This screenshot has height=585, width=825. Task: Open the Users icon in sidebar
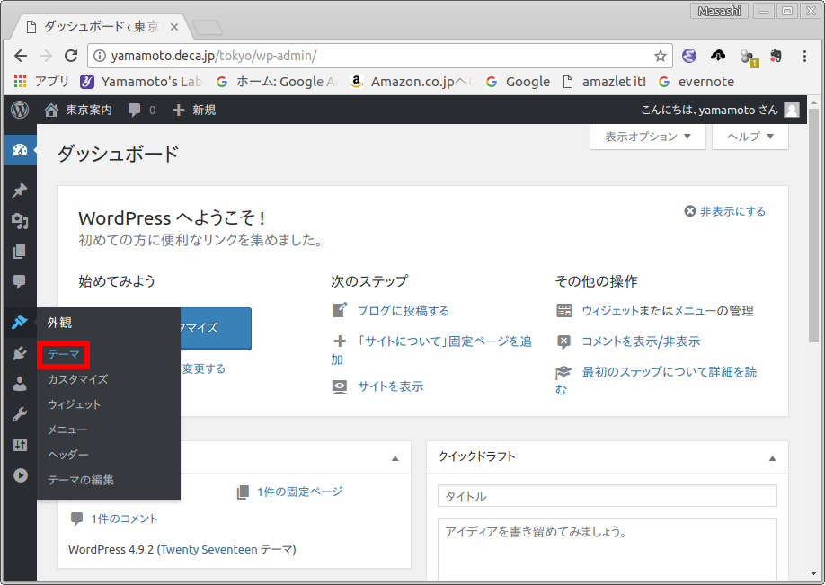coord(20,384)
